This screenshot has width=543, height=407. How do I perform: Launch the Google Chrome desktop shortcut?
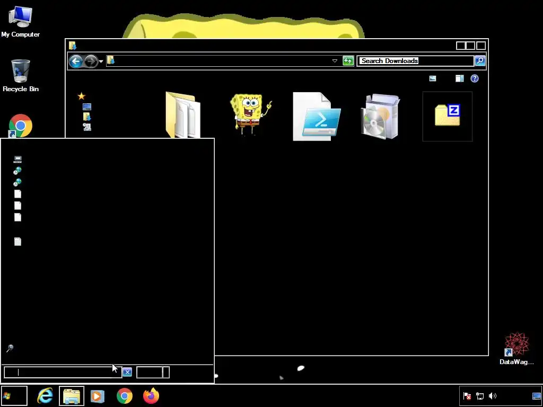[21, 126]
